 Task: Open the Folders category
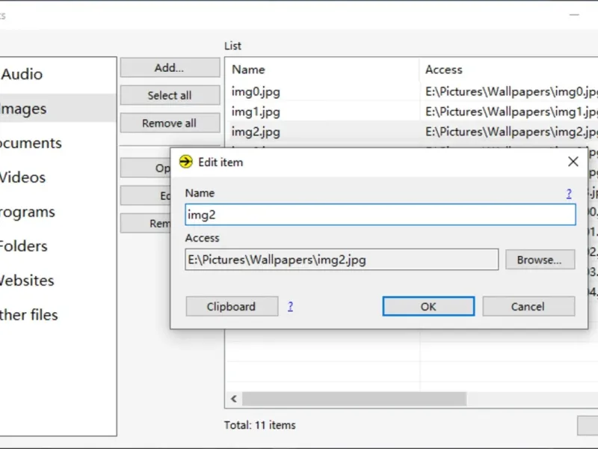(x=22, y=246)
